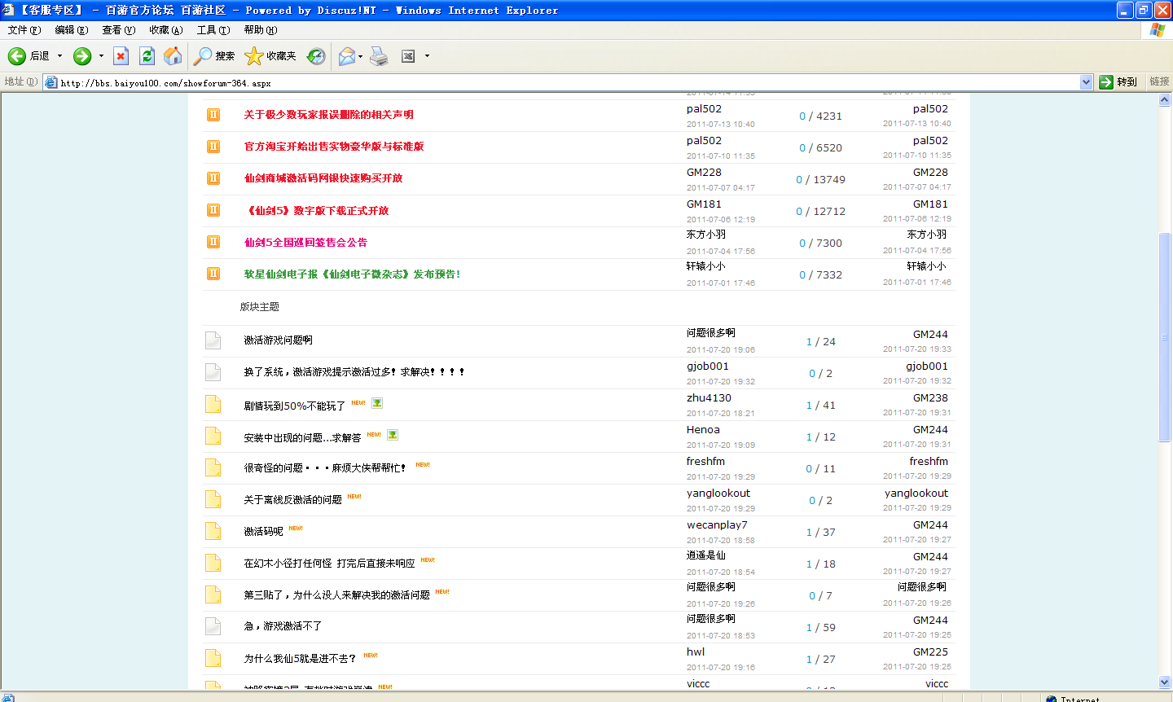Go to the Home page icon
Viewport: 1173px width, 702px height.
(x=173, y=55)
